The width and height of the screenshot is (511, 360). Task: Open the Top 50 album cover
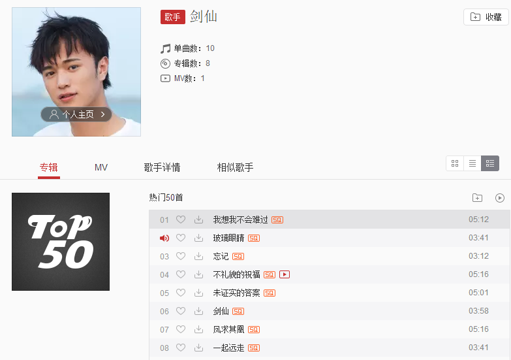(x=61, y=242)
